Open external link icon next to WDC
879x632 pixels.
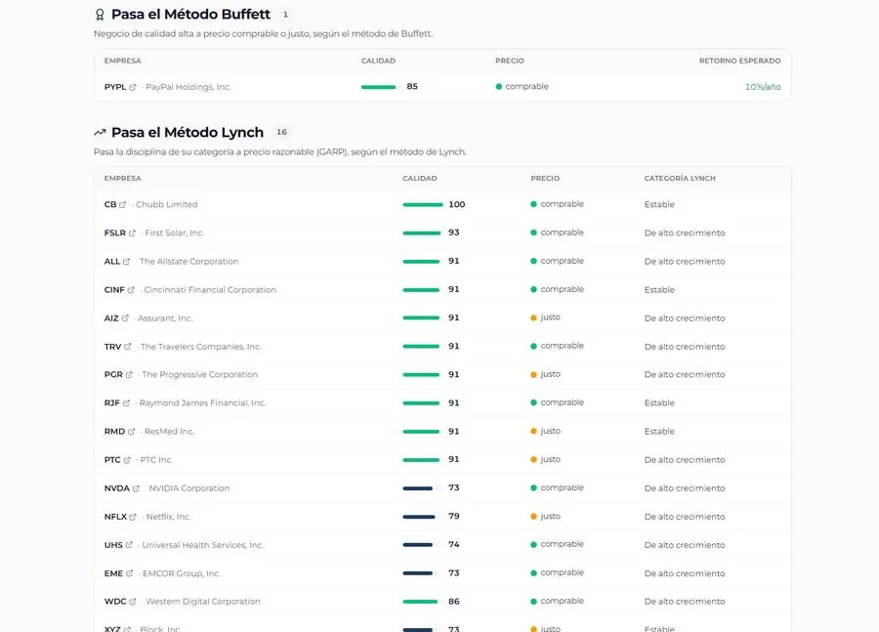coord(133,602)
